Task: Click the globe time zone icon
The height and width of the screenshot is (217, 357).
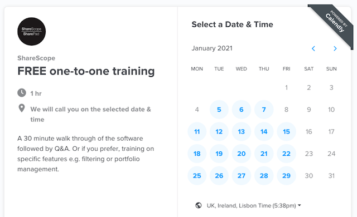Action: click(199, 205)
